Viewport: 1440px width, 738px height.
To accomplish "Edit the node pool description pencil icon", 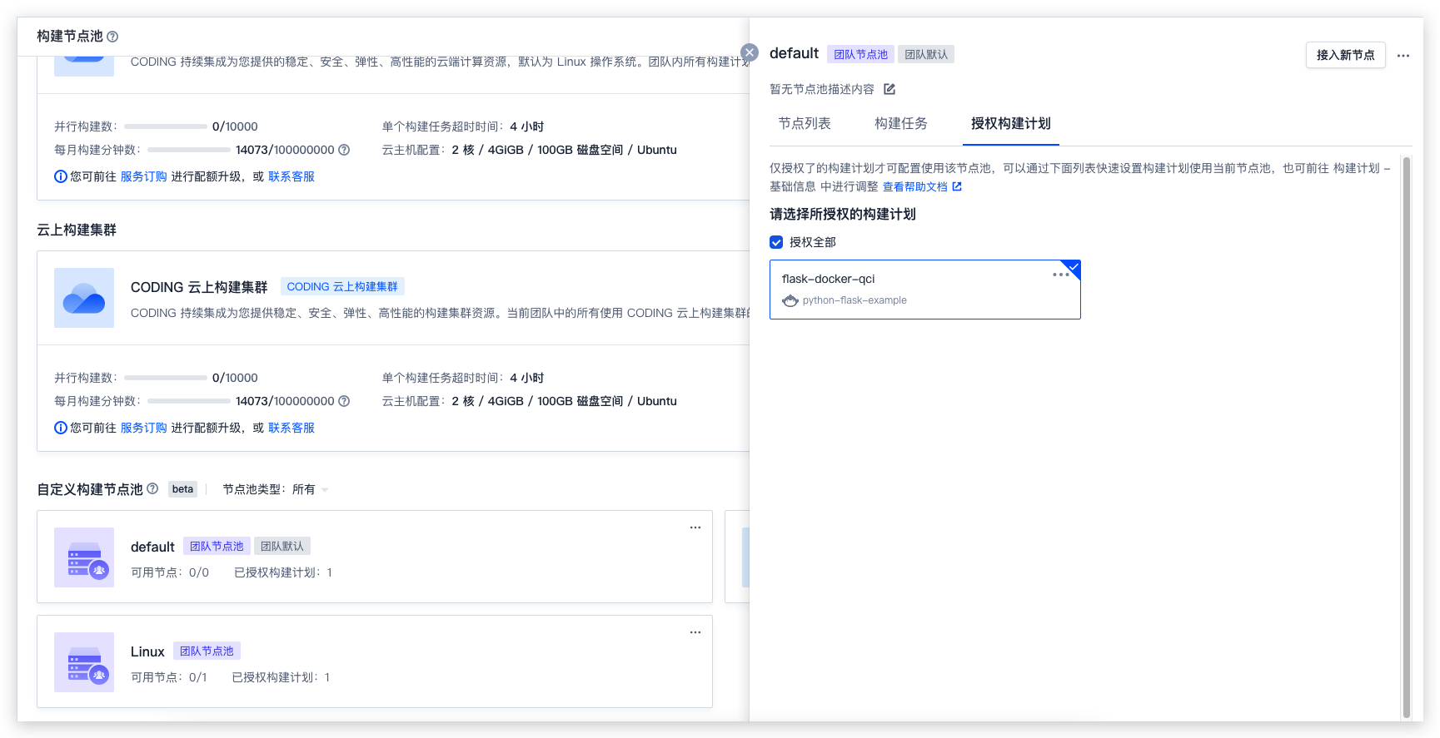I will pos(889,89).
